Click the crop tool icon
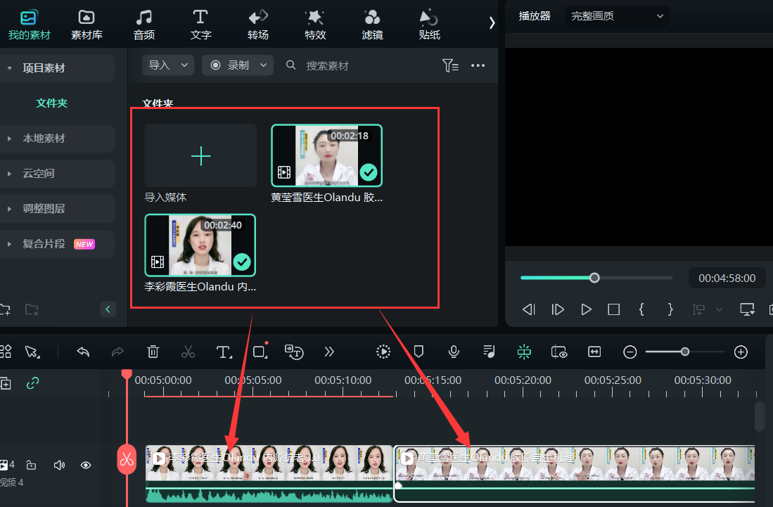The image size is (773, 507). [x=260, y=353]
